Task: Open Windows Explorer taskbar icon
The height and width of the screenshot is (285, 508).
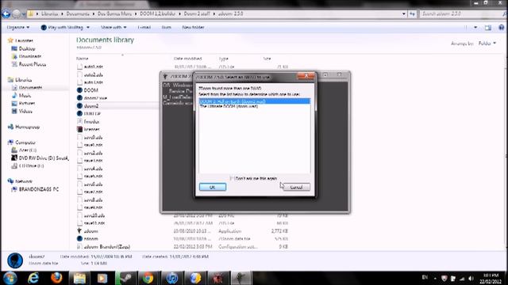Action: tap(79, 278)
